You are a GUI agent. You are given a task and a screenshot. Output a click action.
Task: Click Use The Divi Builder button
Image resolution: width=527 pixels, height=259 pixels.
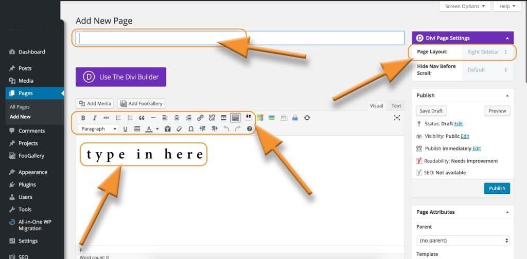click(x=120, y=77)
